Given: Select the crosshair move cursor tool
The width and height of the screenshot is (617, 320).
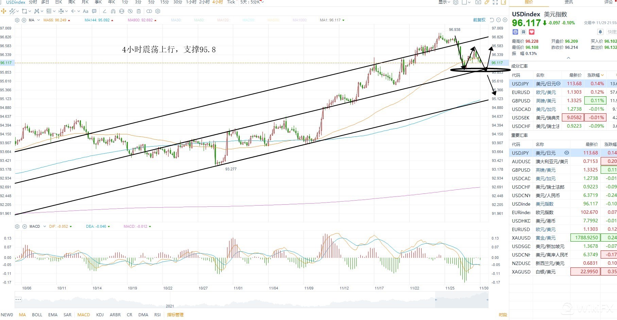Looking at the screenshot, I should (4, 11).
